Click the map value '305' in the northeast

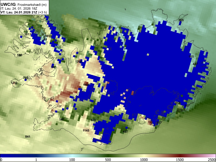[181, 20]
